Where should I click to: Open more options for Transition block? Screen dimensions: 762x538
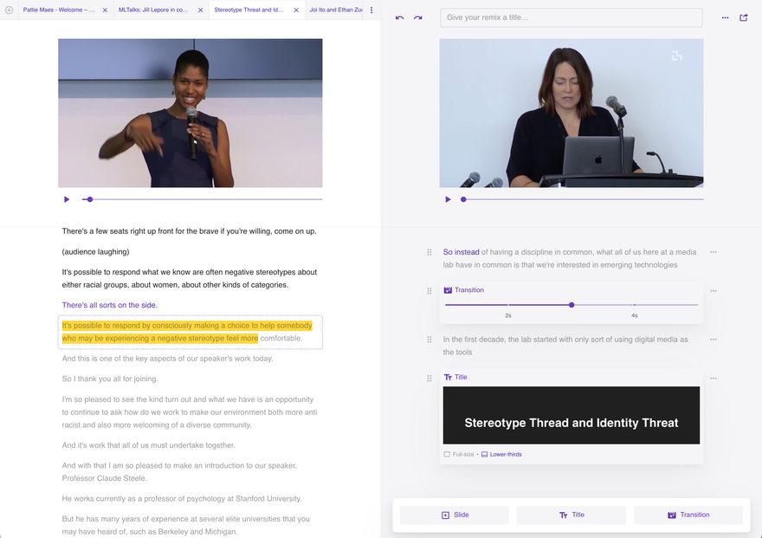click(714, 291)
